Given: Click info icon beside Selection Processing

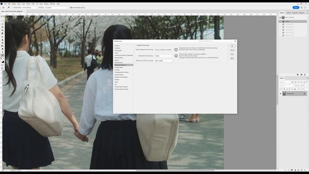Looking at the screenshot, I should (176, 56).
